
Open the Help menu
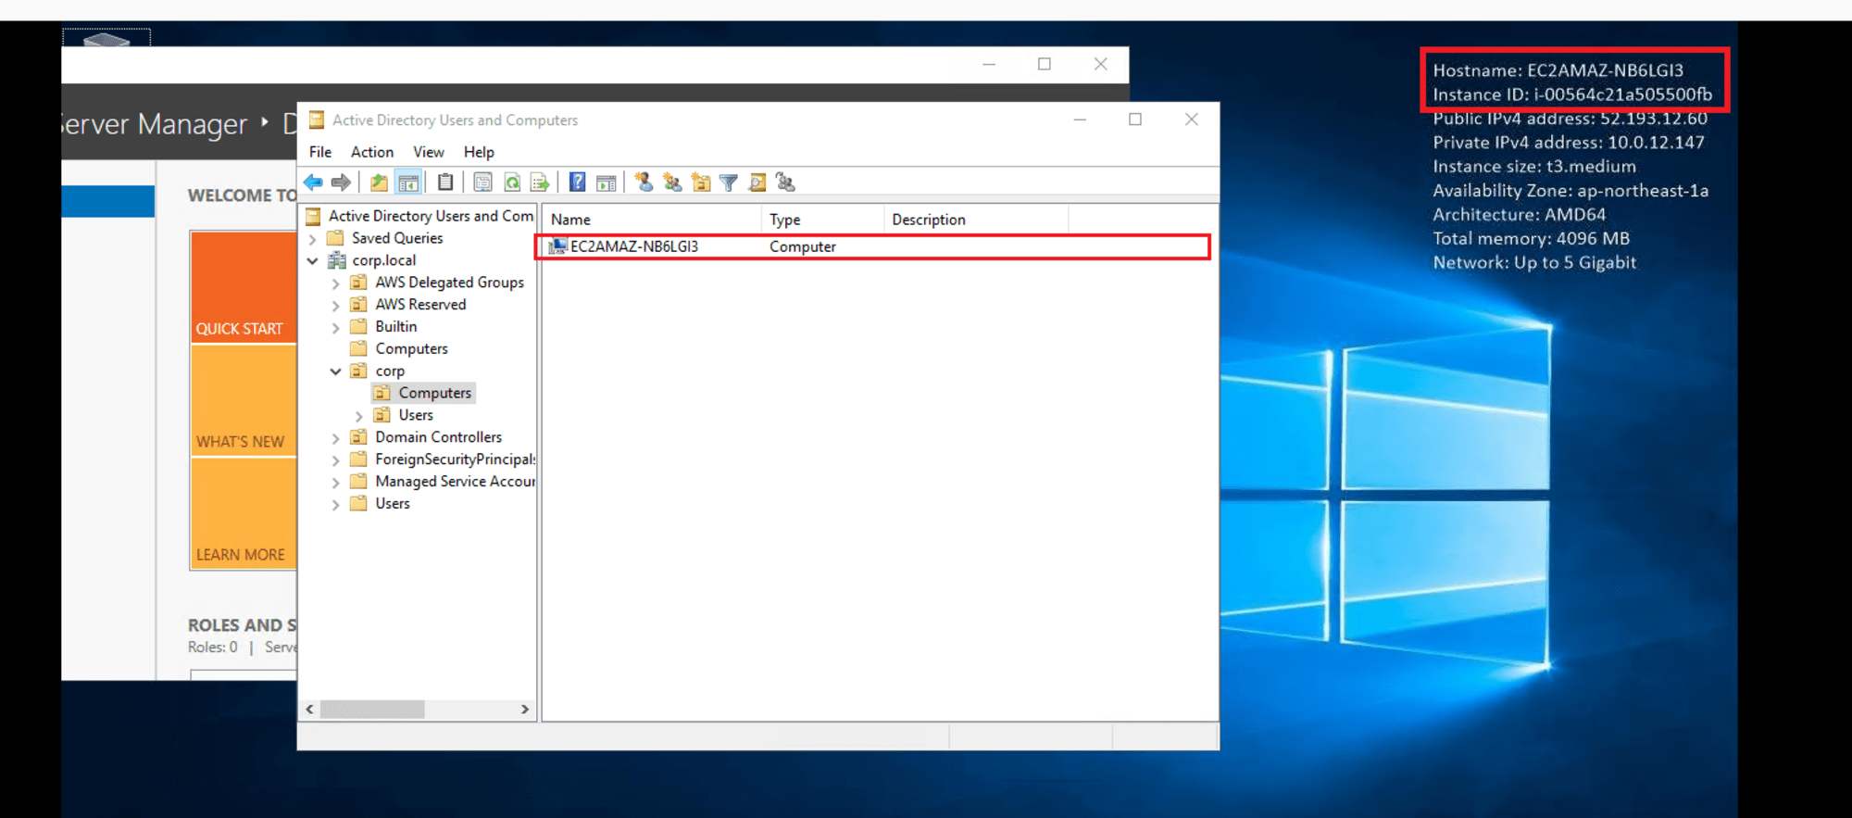pos(479,152)
